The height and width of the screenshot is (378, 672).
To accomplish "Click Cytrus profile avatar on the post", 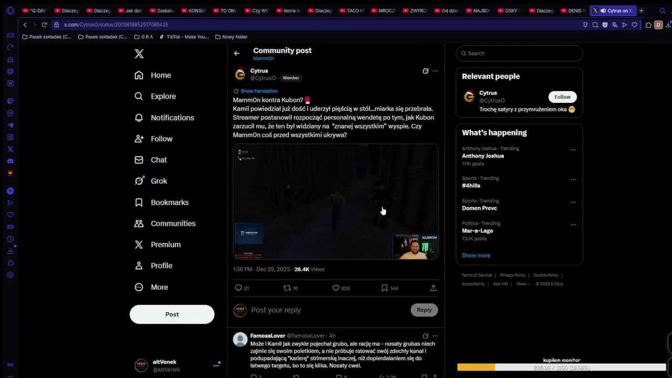I will point(240,74).
